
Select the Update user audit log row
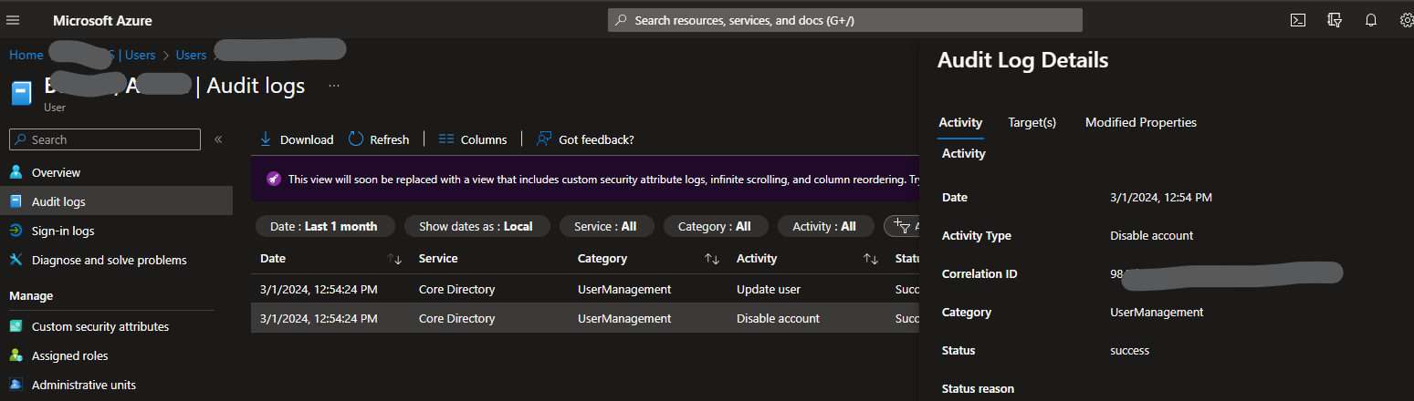tap(584, 289)
